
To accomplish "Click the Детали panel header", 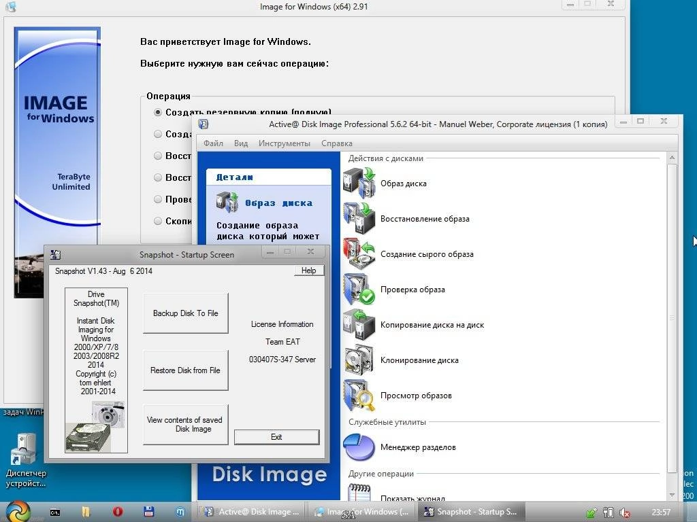I will 269,177.
